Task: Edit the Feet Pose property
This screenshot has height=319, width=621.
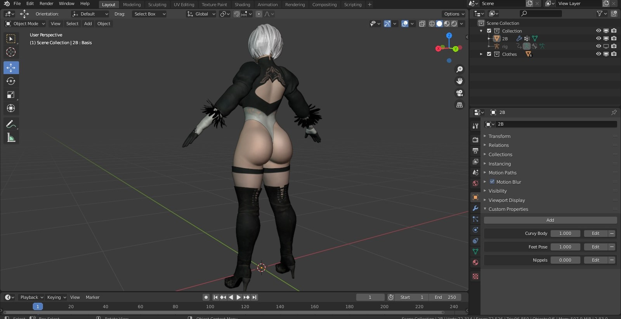Action: coord(596,247)
